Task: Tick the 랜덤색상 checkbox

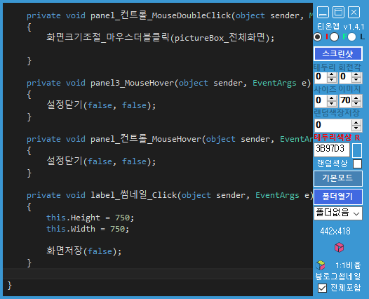Action: (357, 164)
